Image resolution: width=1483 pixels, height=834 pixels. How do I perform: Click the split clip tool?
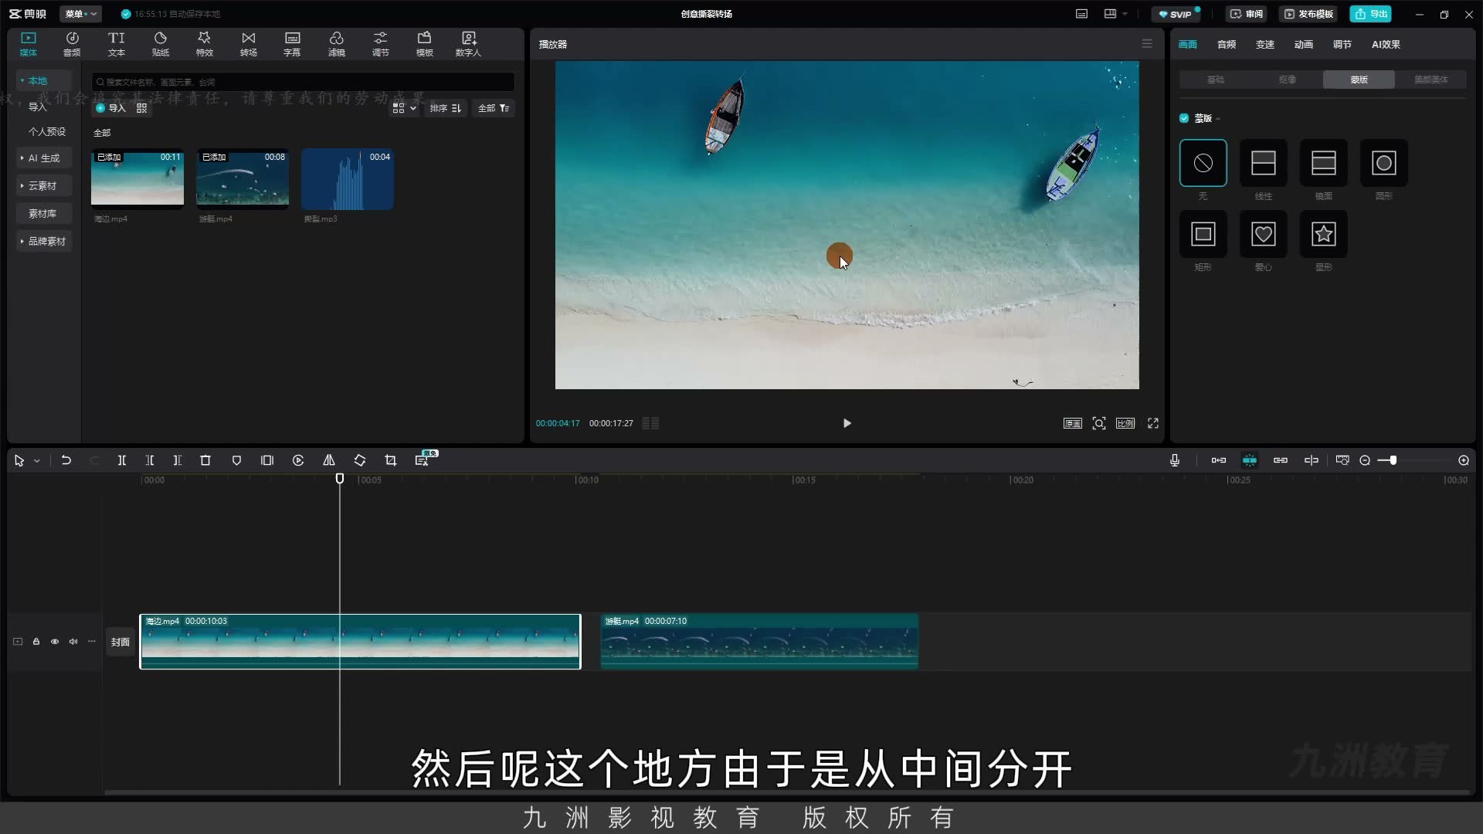tap(121, 460)
